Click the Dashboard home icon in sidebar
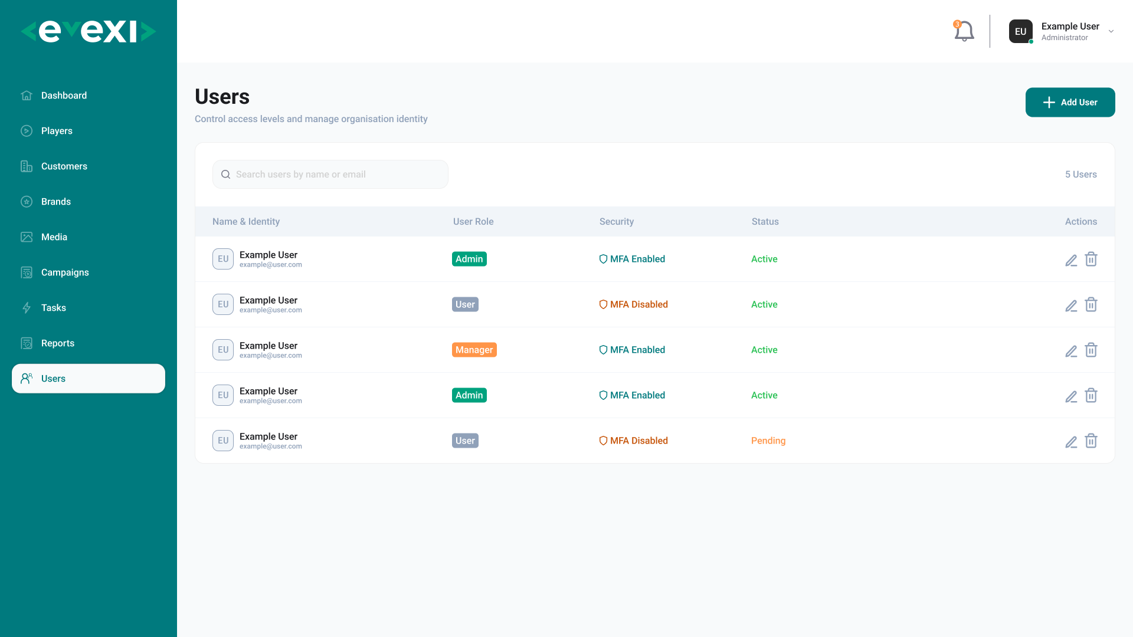The image size is (1133, 637). 27,96
